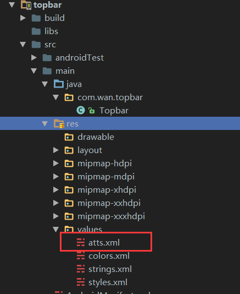Image resolution: width=240 pixels, height=294 pixels.
Task: Click the atts.xml file icon
Action: tap(81, 242)
